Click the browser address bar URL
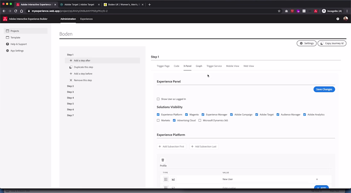Screen dimensions: 351x193 point(70,11)
